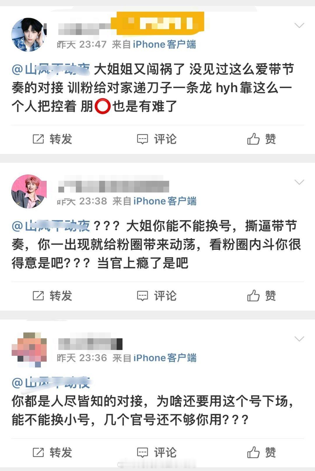Open comments on the 23:36 post
The image size is (315, 471).
[x=157, y=452]
